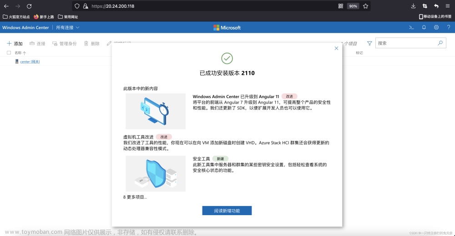The width and height of the screenshot is (455, 236).
Task: Click the address bar URL
Action: click(113, 6)
